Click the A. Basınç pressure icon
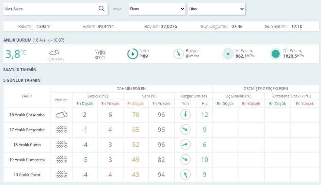 228,54
